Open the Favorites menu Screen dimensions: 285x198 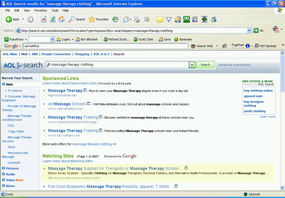pos(41,10)
